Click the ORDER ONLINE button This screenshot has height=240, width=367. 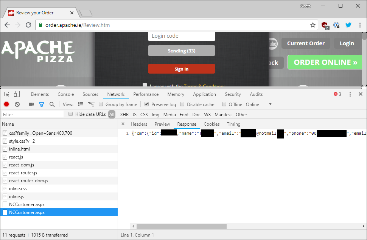[x=325, y=62]
